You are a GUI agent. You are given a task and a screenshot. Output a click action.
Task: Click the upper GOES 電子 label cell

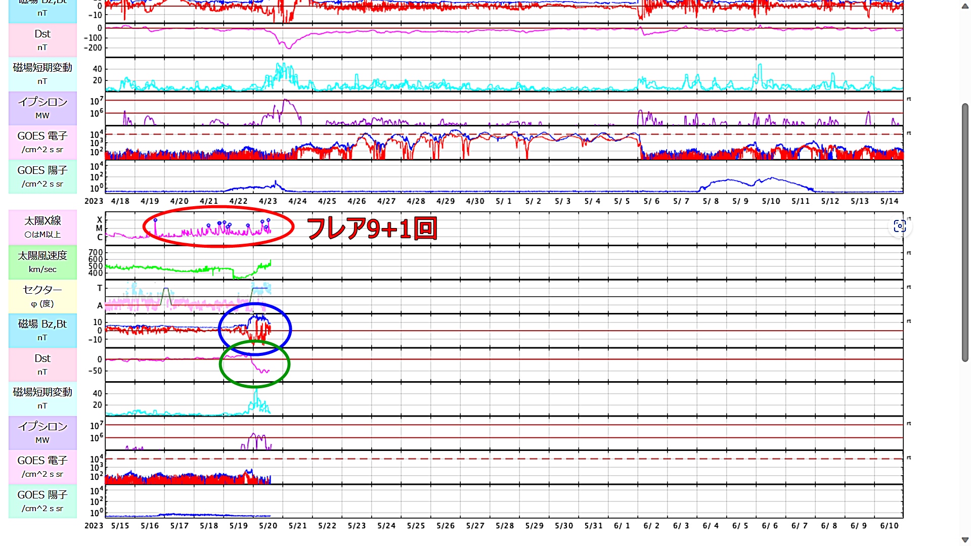tap(42, 142)
